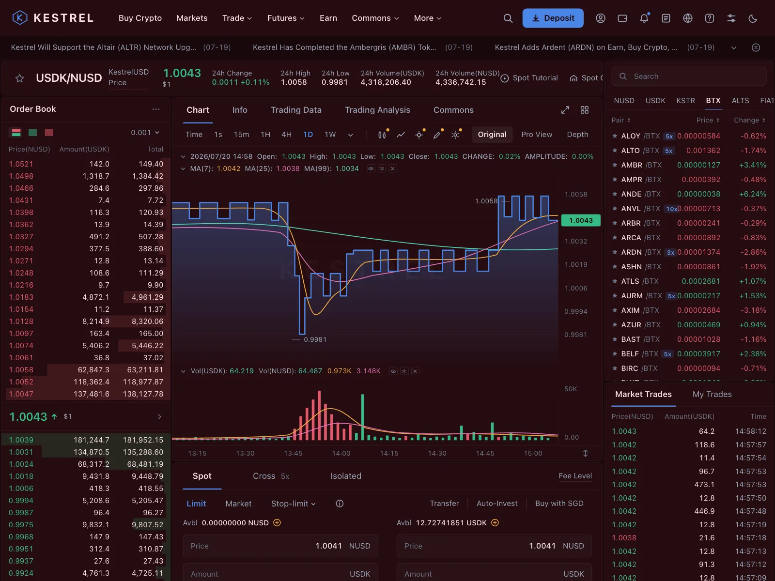Image resolution: width=775 pixels, height=581 pixels.
Task: Show both bids and asks order book view
Action: point(16,133)
